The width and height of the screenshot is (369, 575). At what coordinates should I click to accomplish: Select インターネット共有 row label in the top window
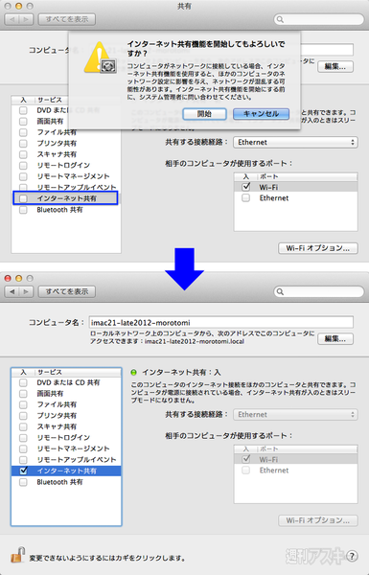pyautogui.click(x=66, y=198)
